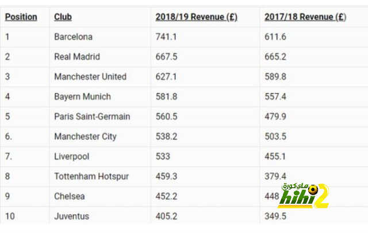Select the 2017/18 Revenue column header
This screenshot has width=368, height=233.
coord(305,17)
